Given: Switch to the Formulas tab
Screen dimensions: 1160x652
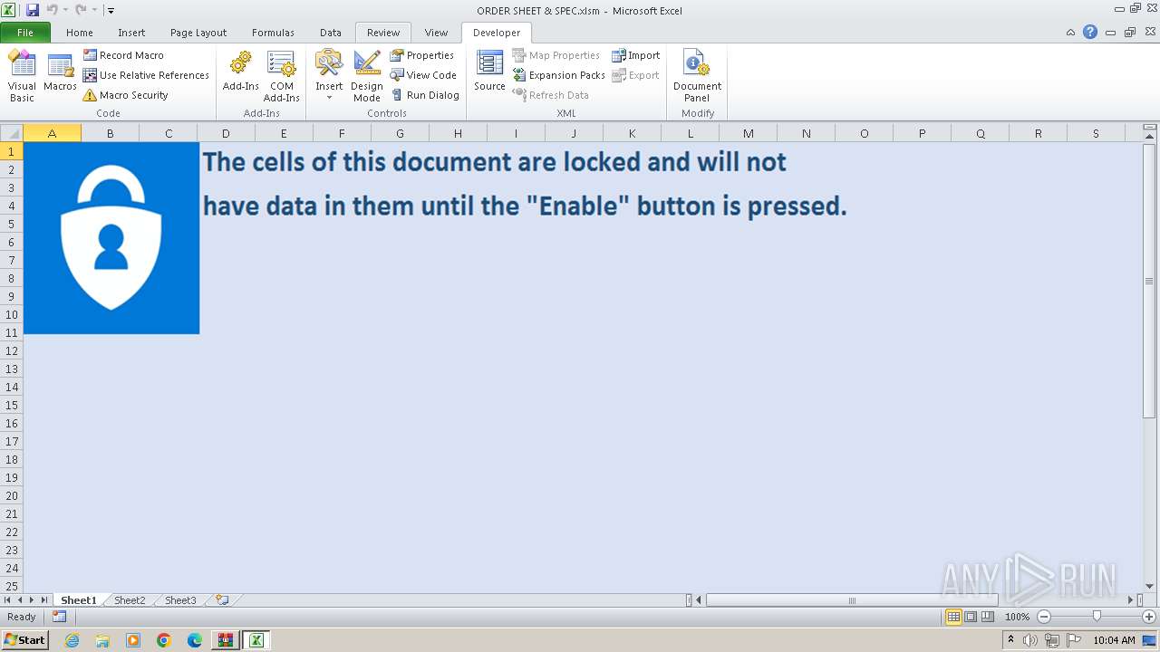Looking at the screenshot, I should 273,33.
